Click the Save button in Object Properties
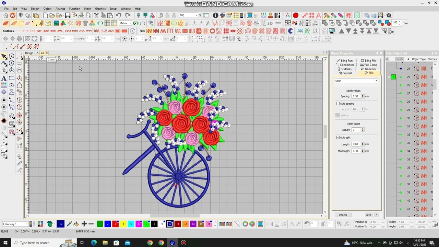 tap(368, 215)
